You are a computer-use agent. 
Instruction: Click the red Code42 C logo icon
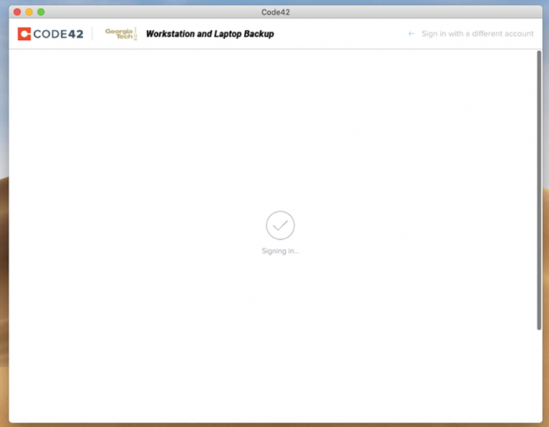(x=24, y=33)
